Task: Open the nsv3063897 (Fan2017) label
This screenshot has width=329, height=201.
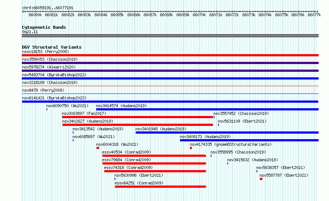Action: coord(84,113)
